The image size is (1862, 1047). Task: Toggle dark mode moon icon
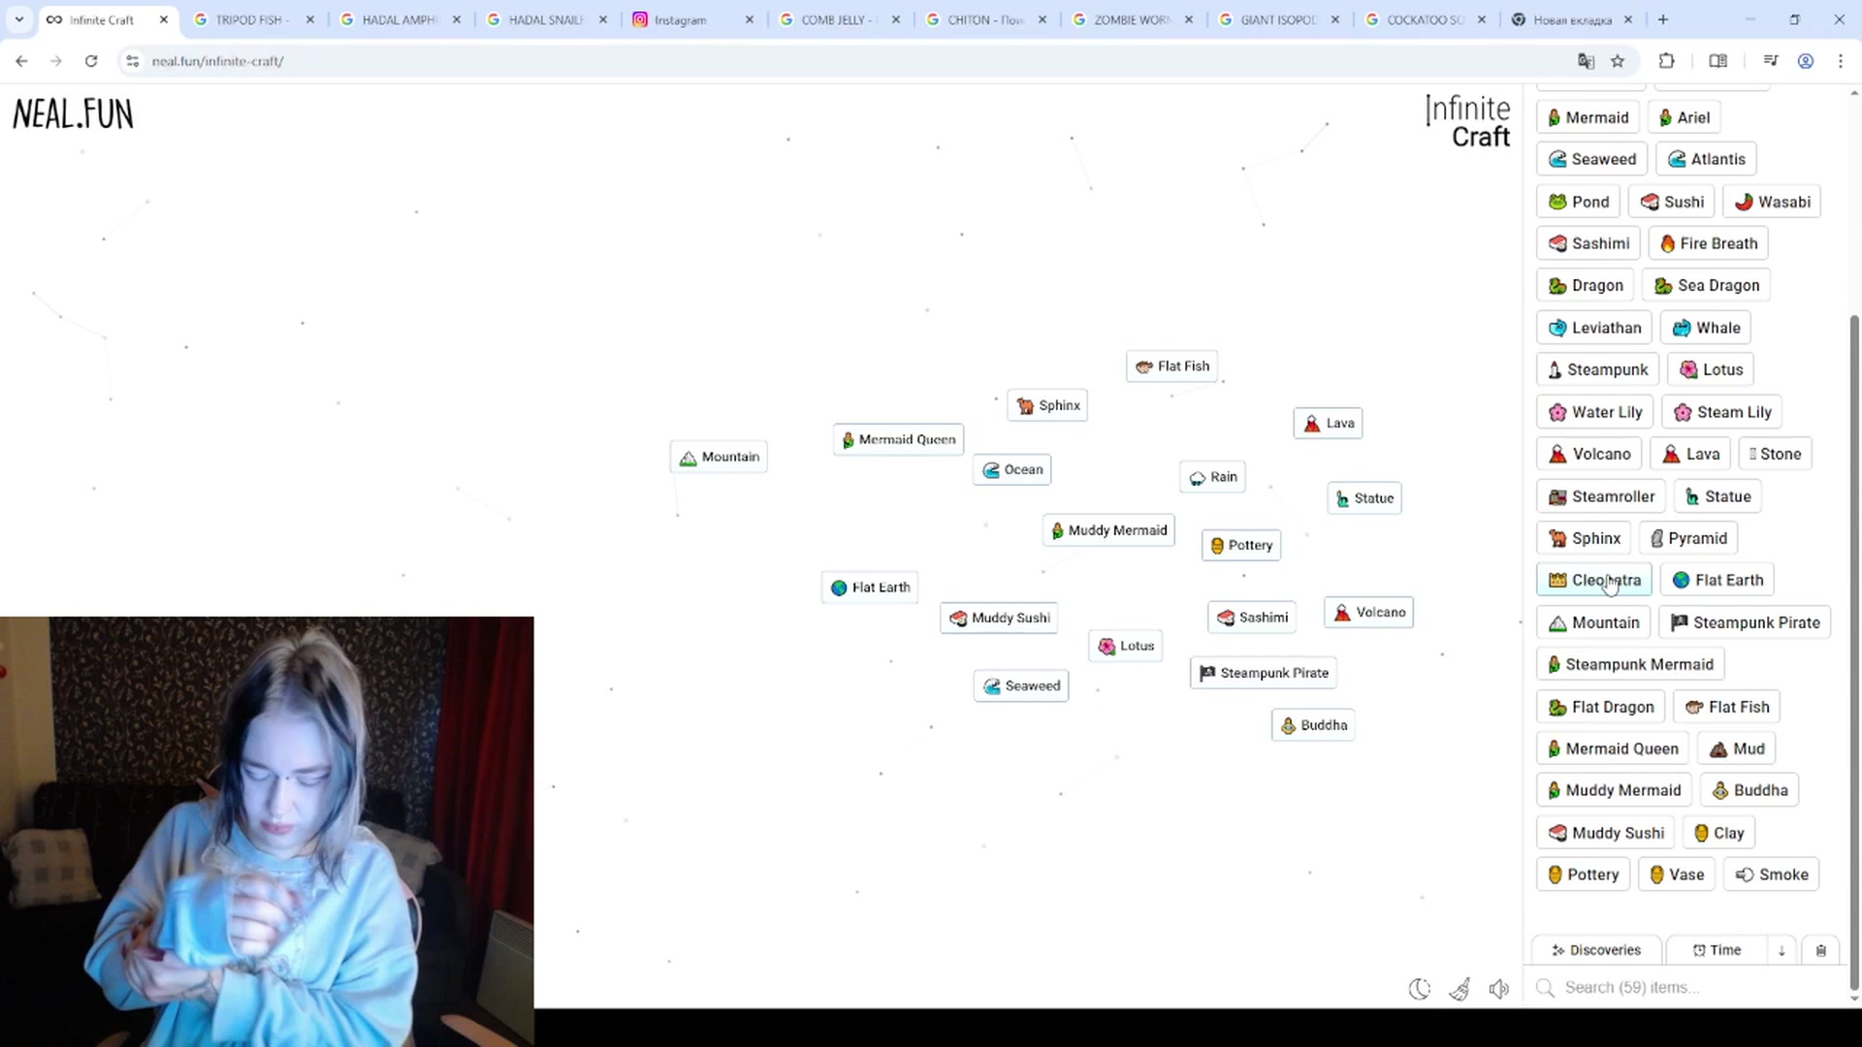click(1419, 989)
